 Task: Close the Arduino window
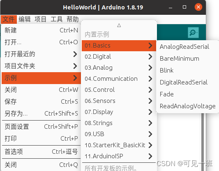coord(198,7)
